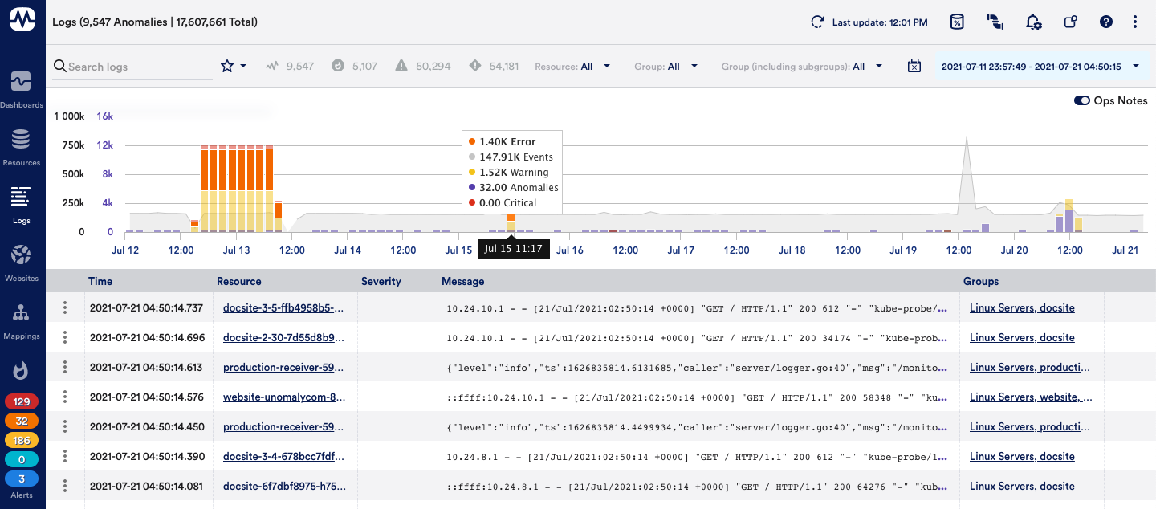Open the saved searches star dropdown

(233, 66)
